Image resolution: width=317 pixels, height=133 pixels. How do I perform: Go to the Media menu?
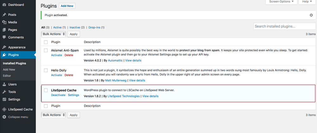13,22
